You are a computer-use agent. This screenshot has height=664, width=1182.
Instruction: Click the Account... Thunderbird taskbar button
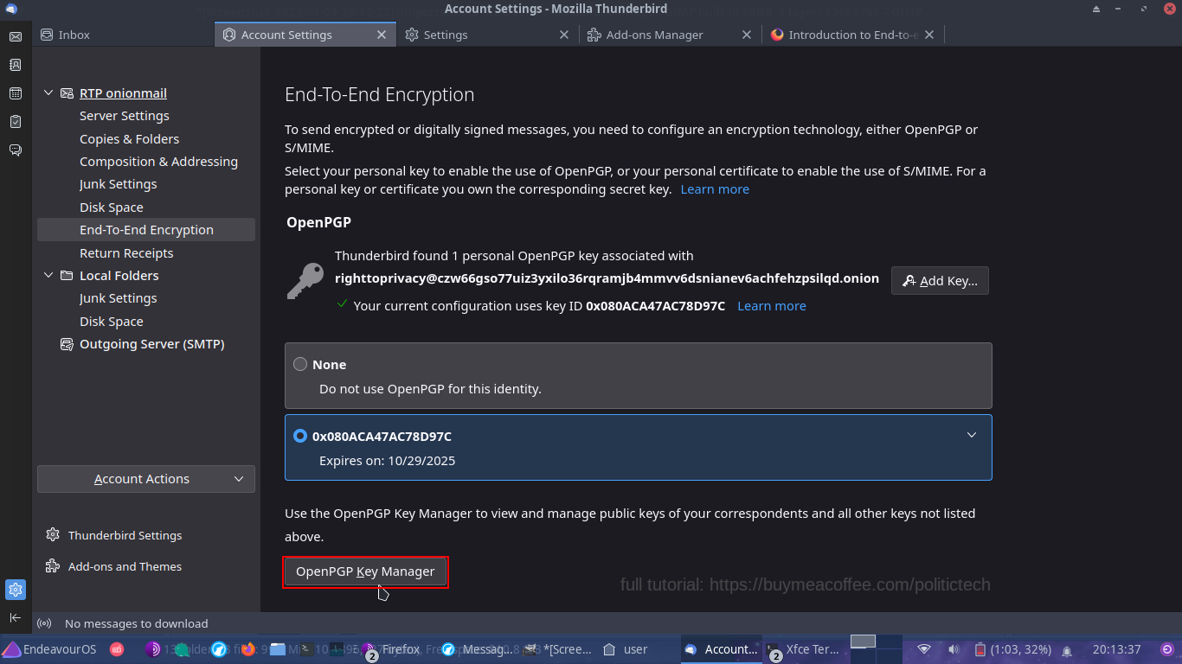point(722,649)
